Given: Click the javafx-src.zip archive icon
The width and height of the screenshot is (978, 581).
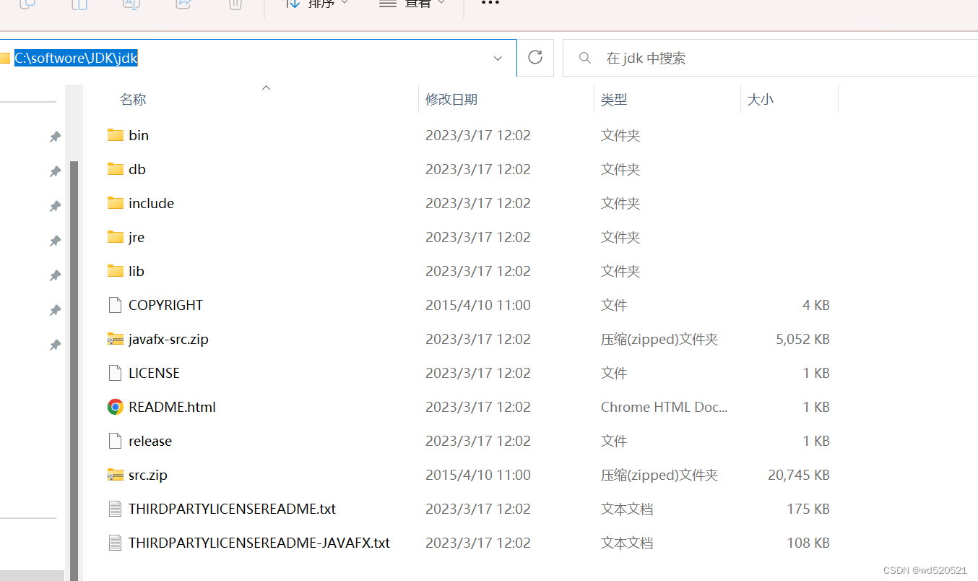Looking at the screenshot, I should (x=116, y=339).
